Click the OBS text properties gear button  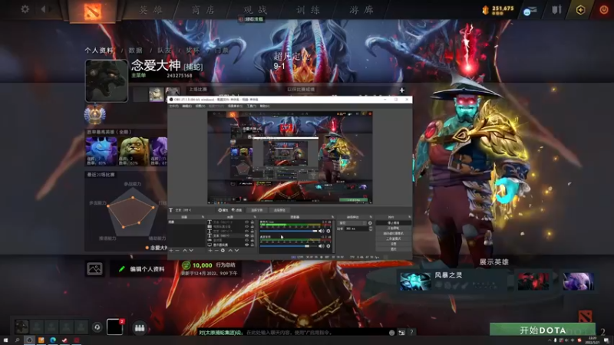pos(223,210)
